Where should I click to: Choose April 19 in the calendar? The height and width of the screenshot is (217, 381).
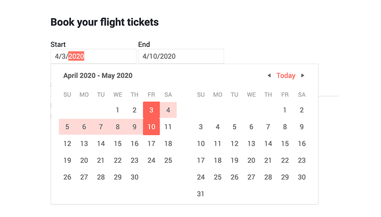click(67, 160)
